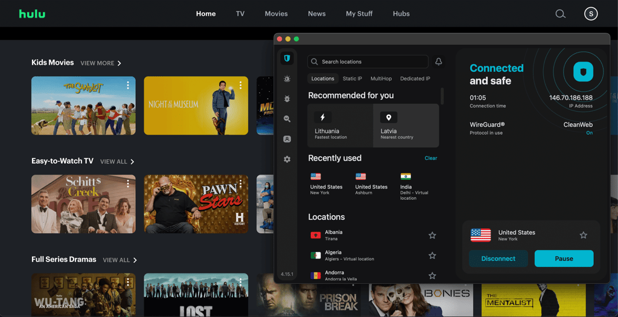Switch to the Dedicated IP tab

(415, 78)
